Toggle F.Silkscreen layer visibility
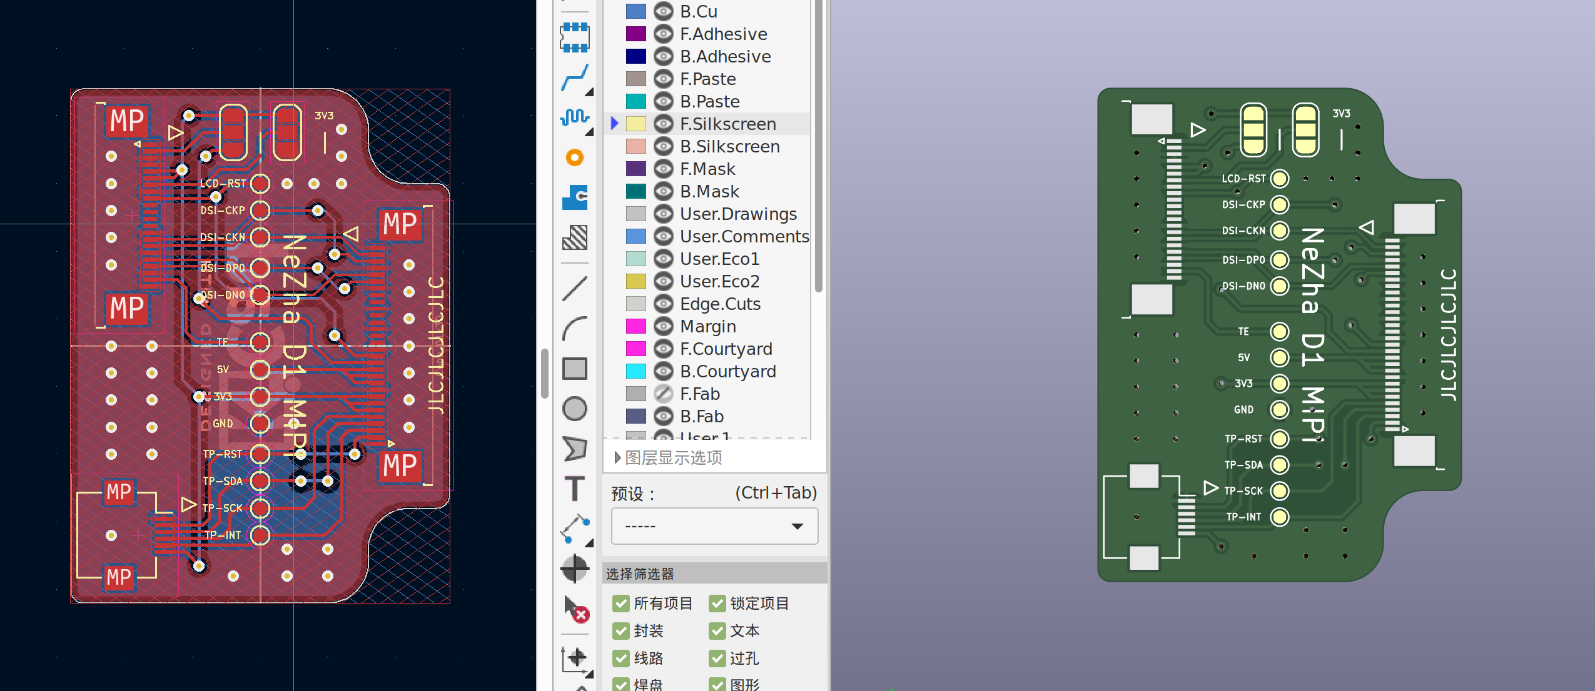Screen dimensions: 1595x691 (664, 124)
